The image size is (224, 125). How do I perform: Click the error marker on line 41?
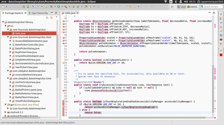pos(63,21)
